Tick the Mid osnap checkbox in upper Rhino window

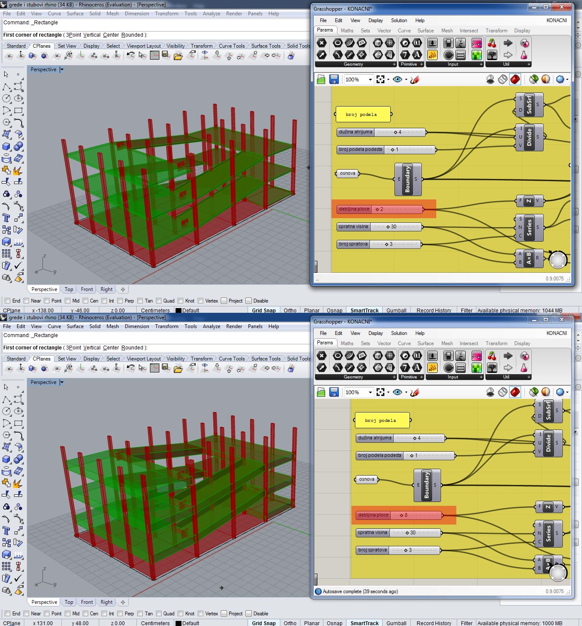[x=67, y=301]
